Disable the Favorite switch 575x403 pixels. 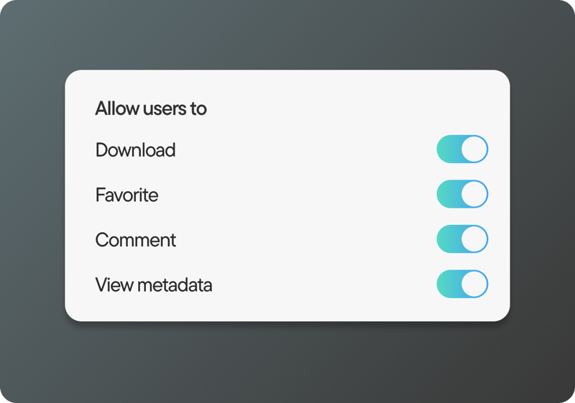point(462,194)
